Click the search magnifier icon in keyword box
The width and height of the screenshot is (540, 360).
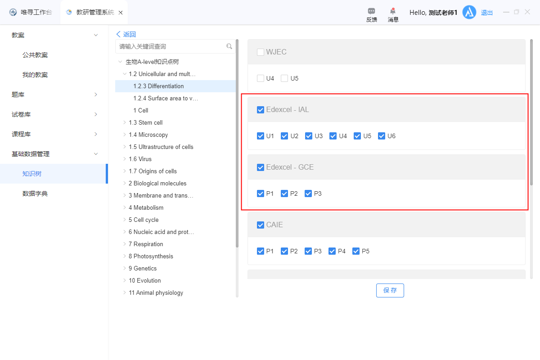(229, 46)
